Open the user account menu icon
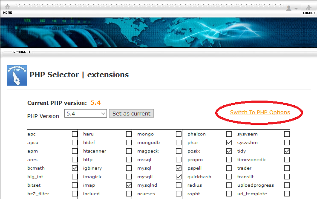 pyautogui.click(x=289, y=8)
